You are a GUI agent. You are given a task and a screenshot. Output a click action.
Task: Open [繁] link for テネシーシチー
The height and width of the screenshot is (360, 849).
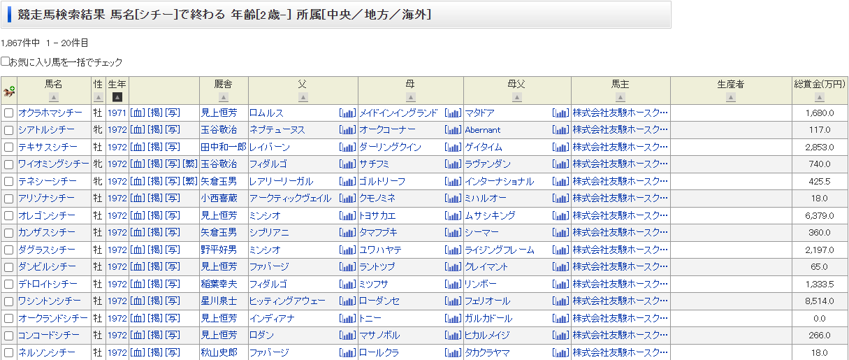[x=190, y=181]
